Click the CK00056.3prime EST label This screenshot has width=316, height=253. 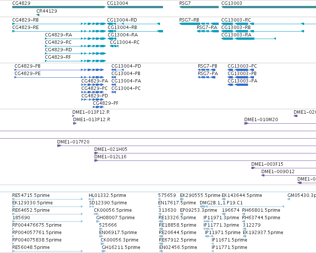click(x=120, y=240)
